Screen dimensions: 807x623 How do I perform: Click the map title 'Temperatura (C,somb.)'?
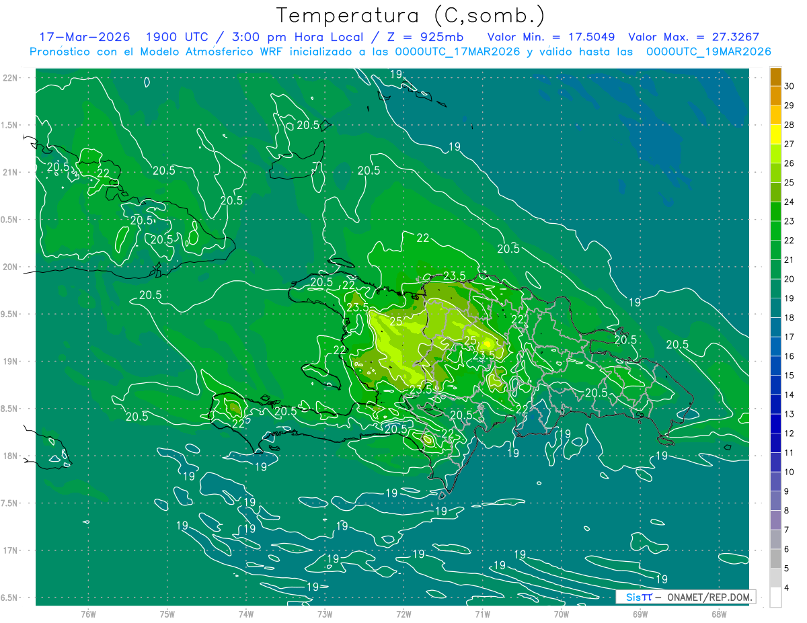[x=411, y=15]
